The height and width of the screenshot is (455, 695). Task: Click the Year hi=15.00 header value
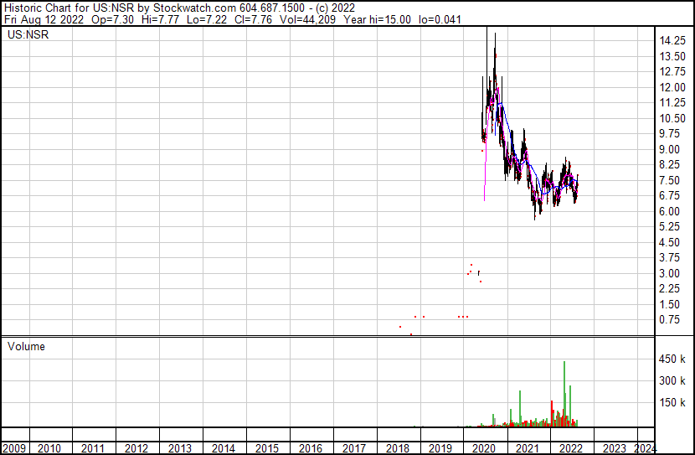pos(387,19)
